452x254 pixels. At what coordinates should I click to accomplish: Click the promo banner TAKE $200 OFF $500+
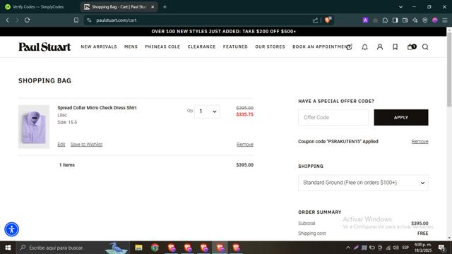224,31
